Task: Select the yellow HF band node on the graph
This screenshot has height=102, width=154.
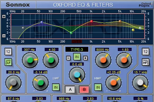Action: pos(133,30)
